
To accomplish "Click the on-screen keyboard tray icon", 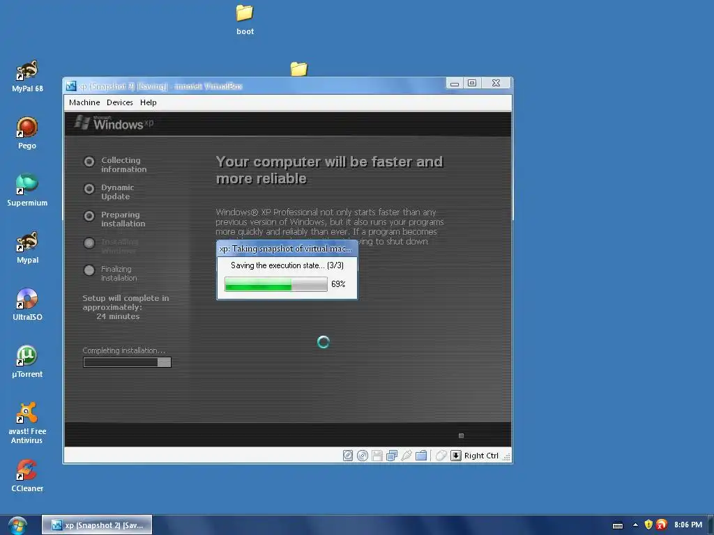I will pyautogui.click(x=618, y=525).
